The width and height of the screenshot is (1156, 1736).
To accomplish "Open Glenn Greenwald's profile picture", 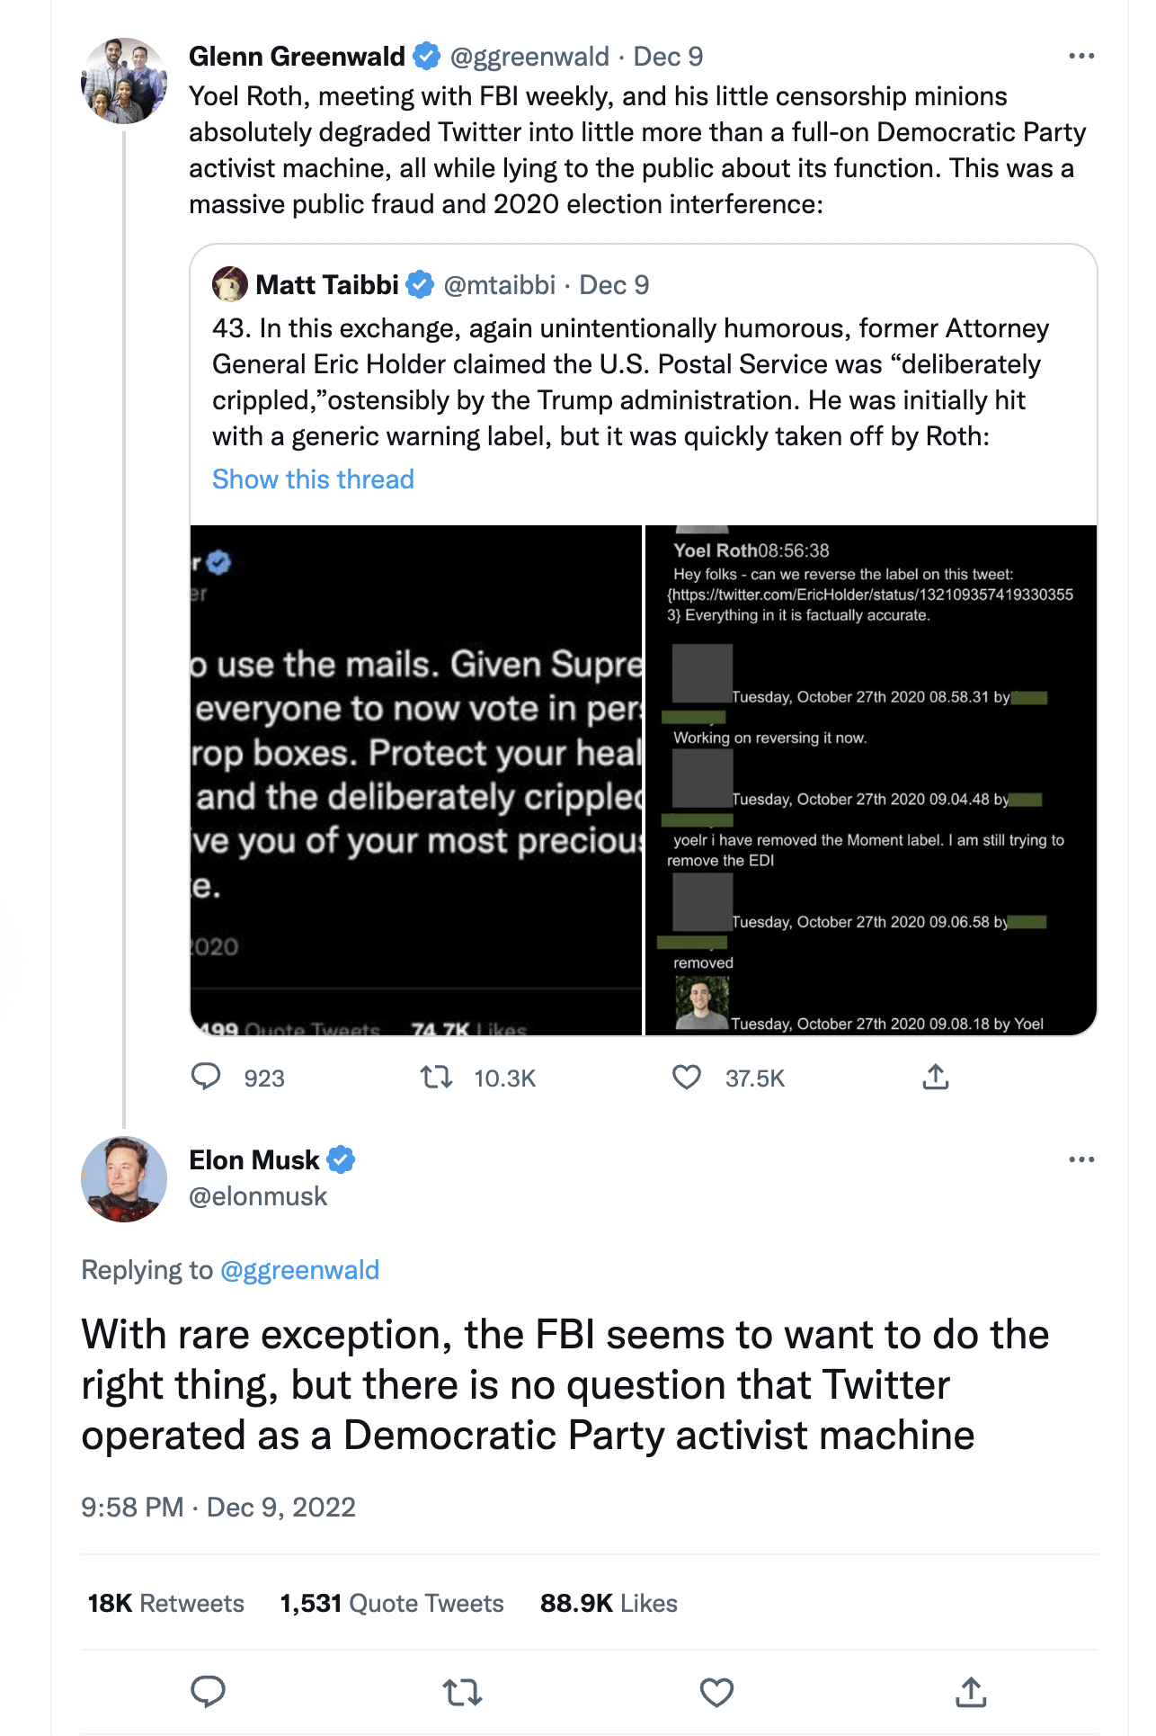I will click(124, 81).
